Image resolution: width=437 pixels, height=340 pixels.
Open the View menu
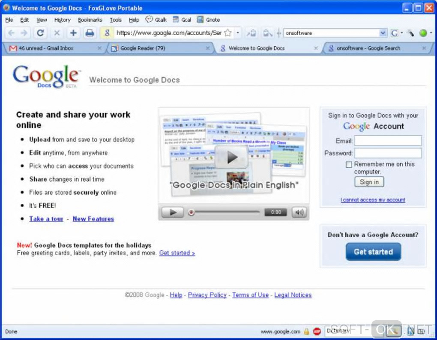[42, 20]
